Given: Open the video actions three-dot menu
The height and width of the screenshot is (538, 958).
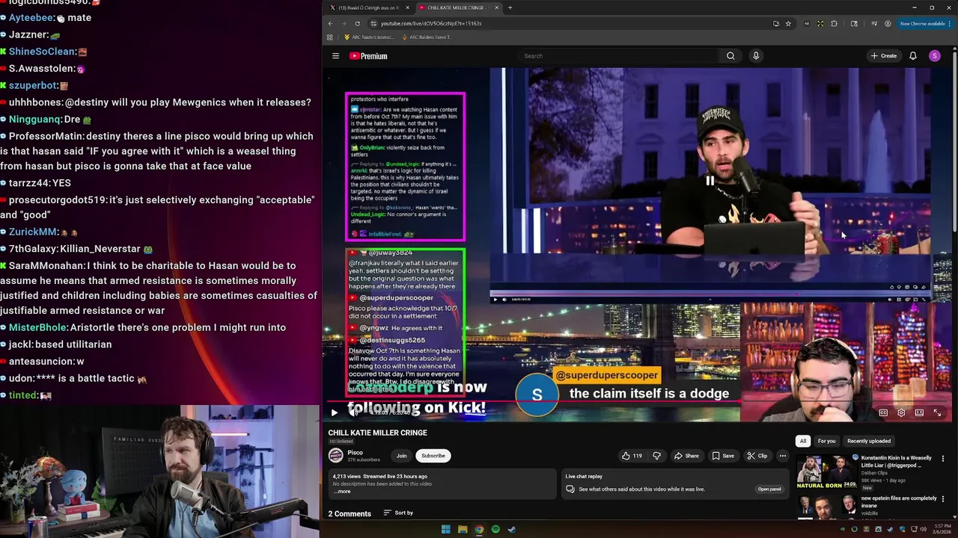Looking at the screenshot, I should tap(783, 456).
